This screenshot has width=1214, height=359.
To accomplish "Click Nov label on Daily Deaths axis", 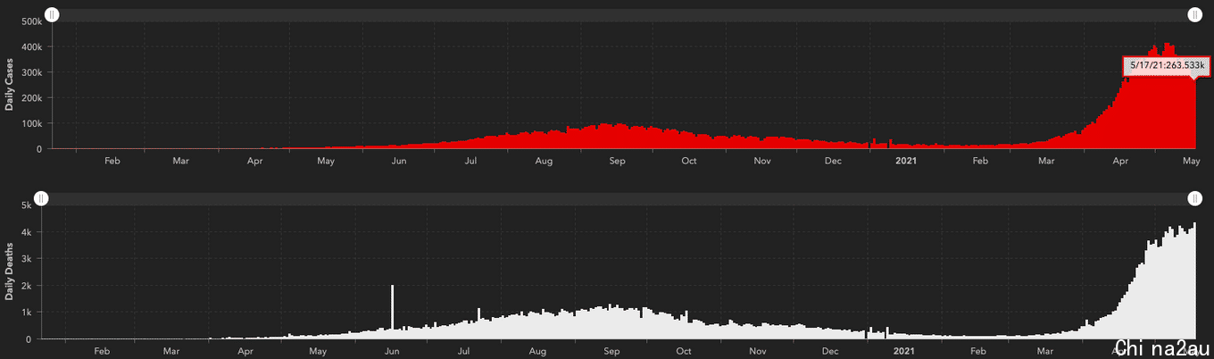I will pos(758,352).
